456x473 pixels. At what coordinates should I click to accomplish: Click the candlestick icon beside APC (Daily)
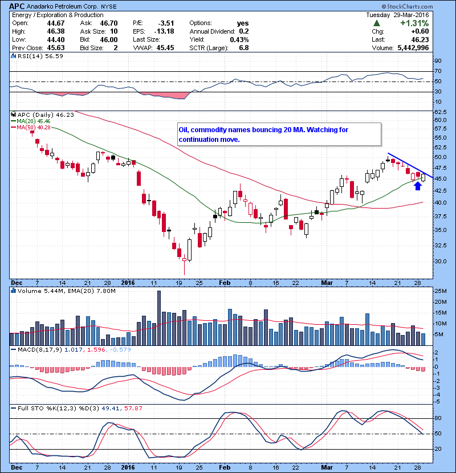13,115
